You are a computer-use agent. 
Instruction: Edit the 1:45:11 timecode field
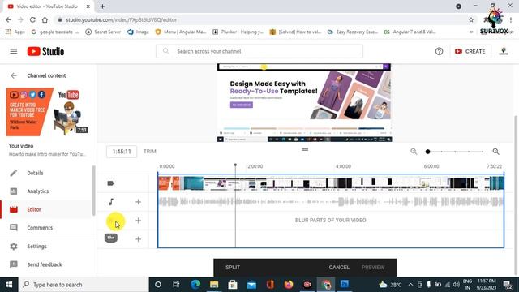point(122,152)
